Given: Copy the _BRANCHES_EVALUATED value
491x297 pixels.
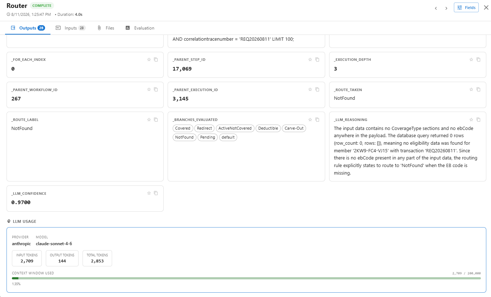Looking at the screenshot, I should (317, 120).
